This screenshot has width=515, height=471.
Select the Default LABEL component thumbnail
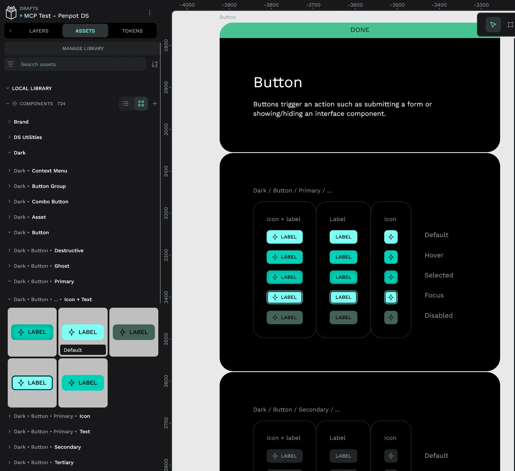[x=83, y=332]
